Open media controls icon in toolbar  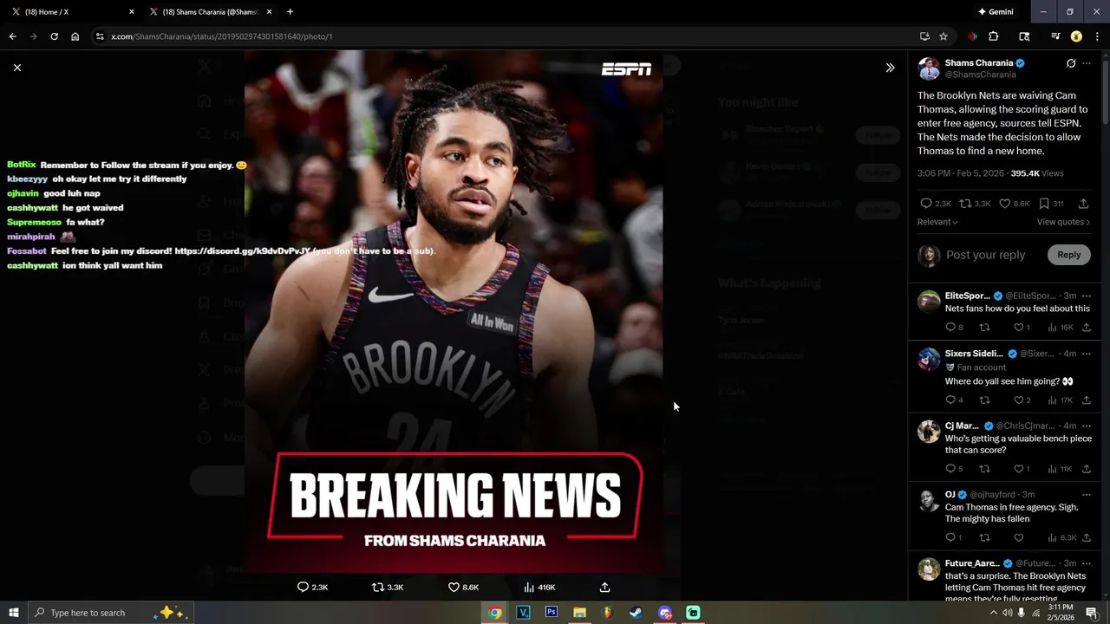click(1055, 36)
